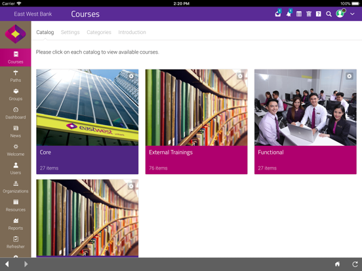Click the Functional catalog title
The height and width of the screenshot is (271, 362).
271,153
